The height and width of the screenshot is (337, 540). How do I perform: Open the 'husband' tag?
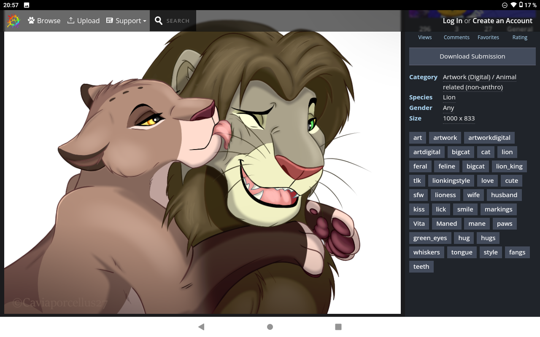pyautogui.click(x=504, y=195)
